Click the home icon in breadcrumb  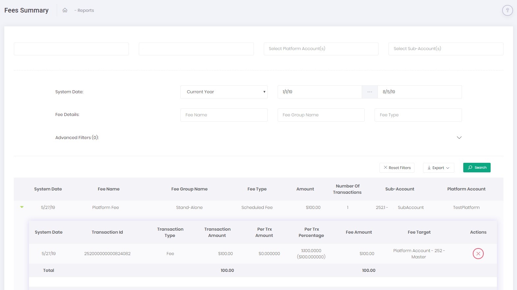[x=65, y=10]
